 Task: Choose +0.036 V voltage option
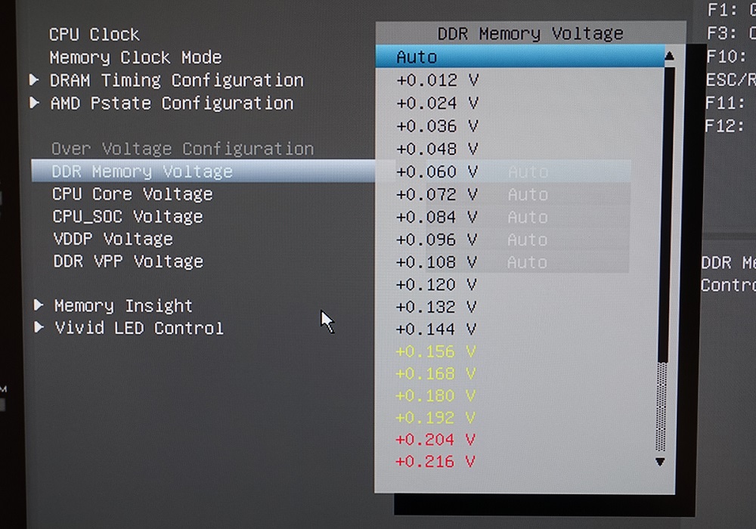(437, 126)
